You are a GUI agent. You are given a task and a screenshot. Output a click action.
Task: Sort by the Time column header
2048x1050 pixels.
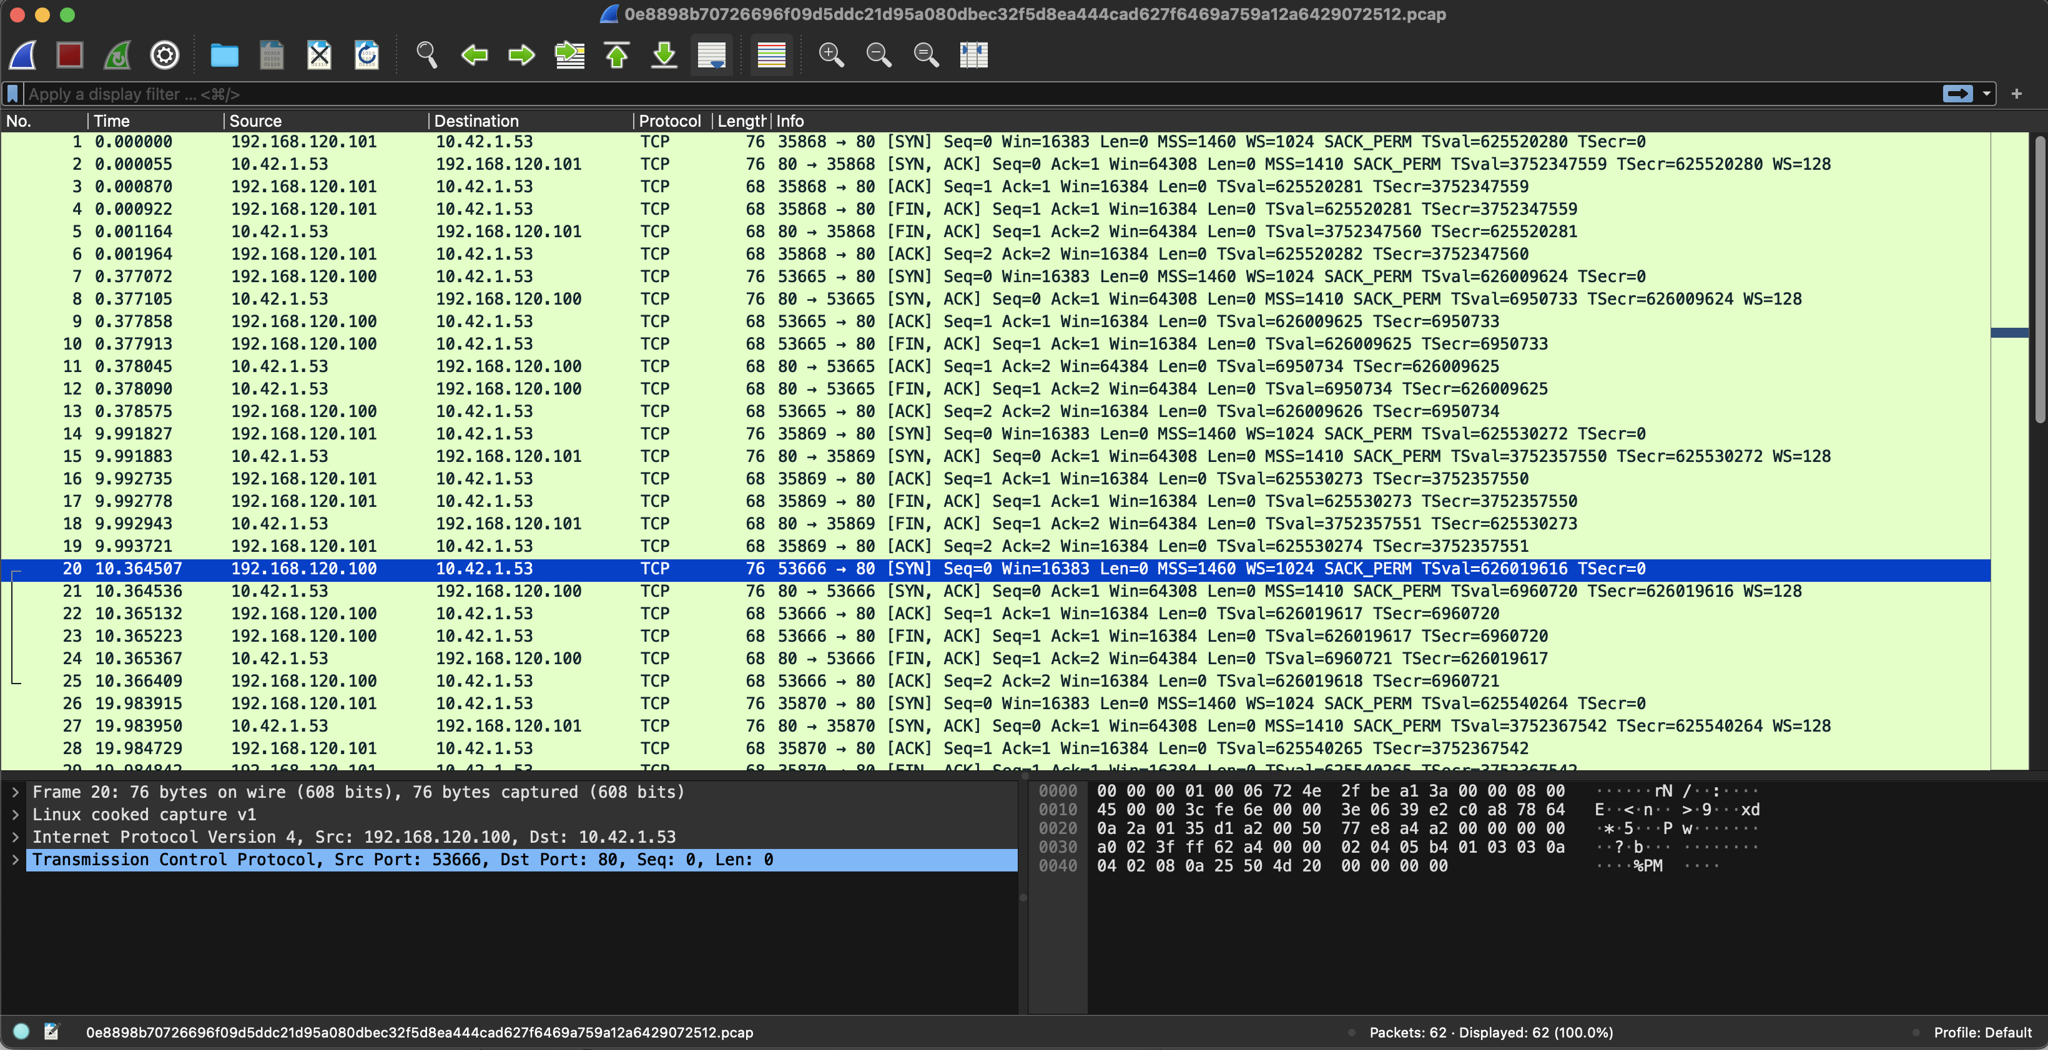pyautogui.click(x=155, y=121)
